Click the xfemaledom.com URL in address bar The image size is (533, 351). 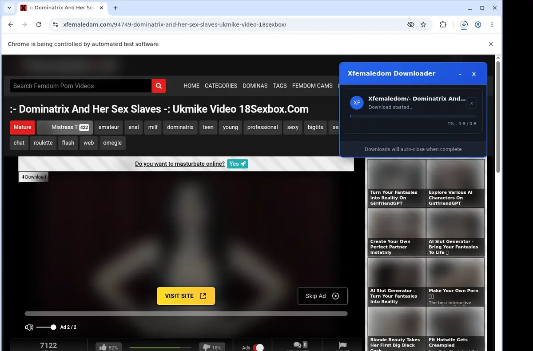click(x=175, y=24)
